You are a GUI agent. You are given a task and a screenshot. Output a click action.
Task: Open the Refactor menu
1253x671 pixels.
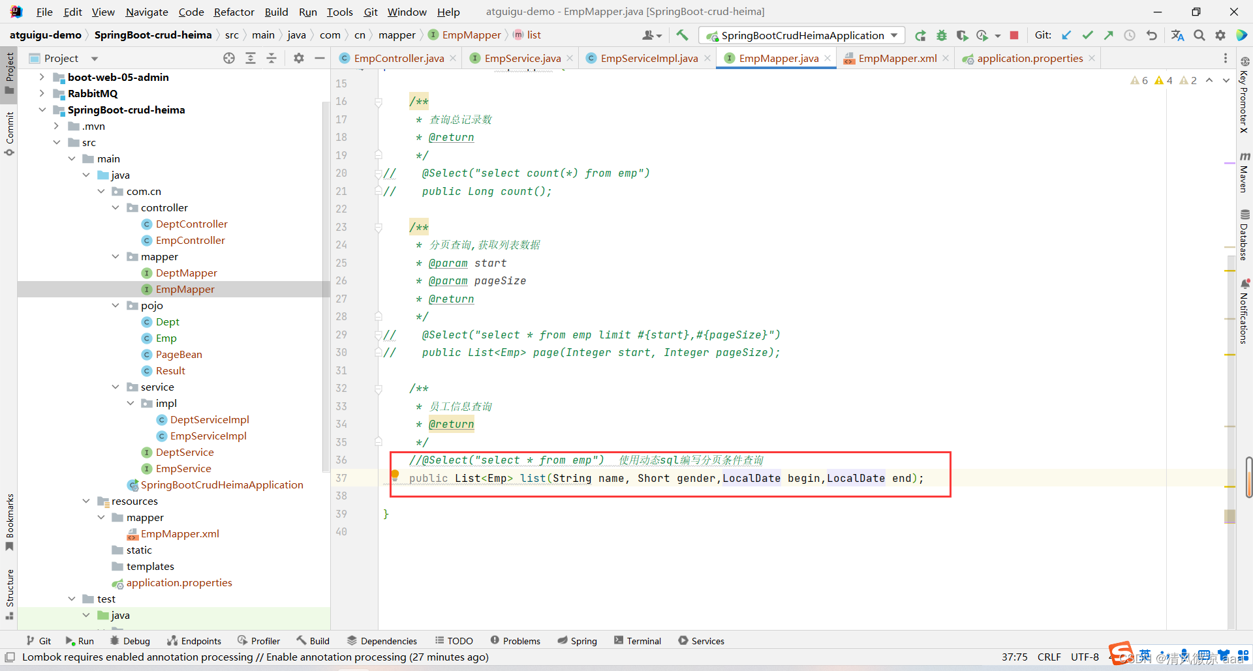pos(234,12)
